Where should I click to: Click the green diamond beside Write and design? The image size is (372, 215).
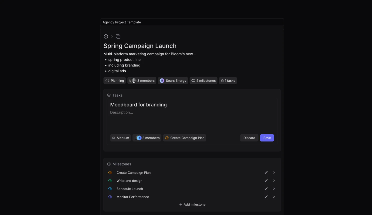pyautogui.click(x=110, y=180)
